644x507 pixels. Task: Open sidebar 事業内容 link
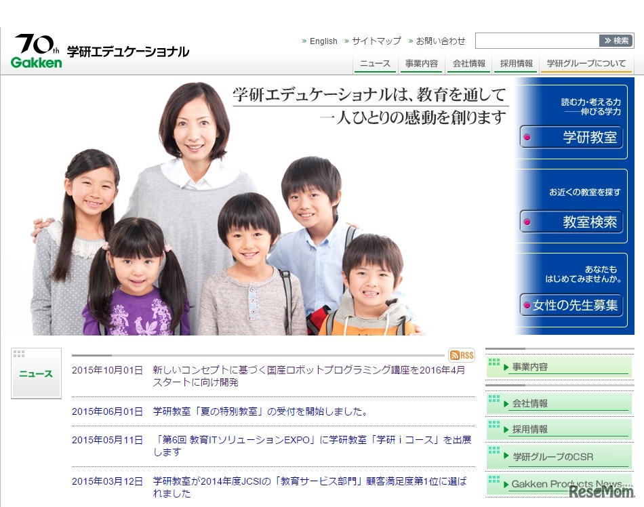(559, 367)
